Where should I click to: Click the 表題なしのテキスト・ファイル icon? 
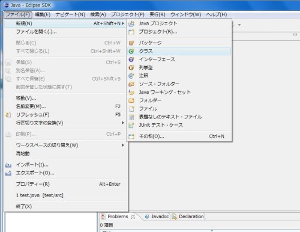point(131,117)
